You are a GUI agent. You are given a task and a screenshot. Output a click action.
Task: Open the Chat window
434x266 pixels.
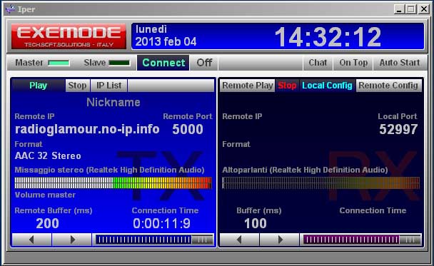(x=318, y=63)
